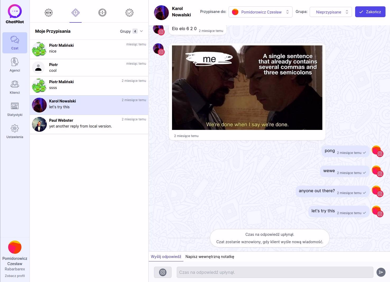The image size is (390, 282).
Task: Click the reply message input field
Action: pyautogui.click(x=275, y=272)
